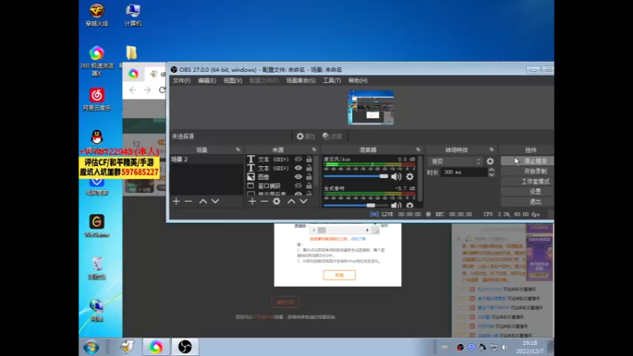This screenshot has width=633, height=356.
Task: Enable 工作室模式 studio mode
Action: click(x=527, y=181)
